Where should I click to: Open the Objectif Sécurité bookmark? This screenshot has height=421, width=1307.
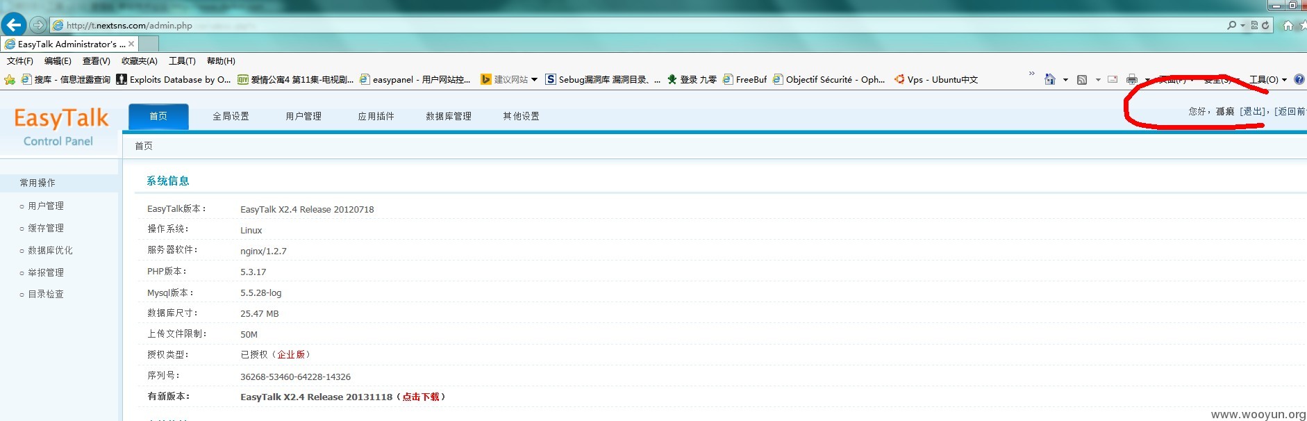pos(829,80)
